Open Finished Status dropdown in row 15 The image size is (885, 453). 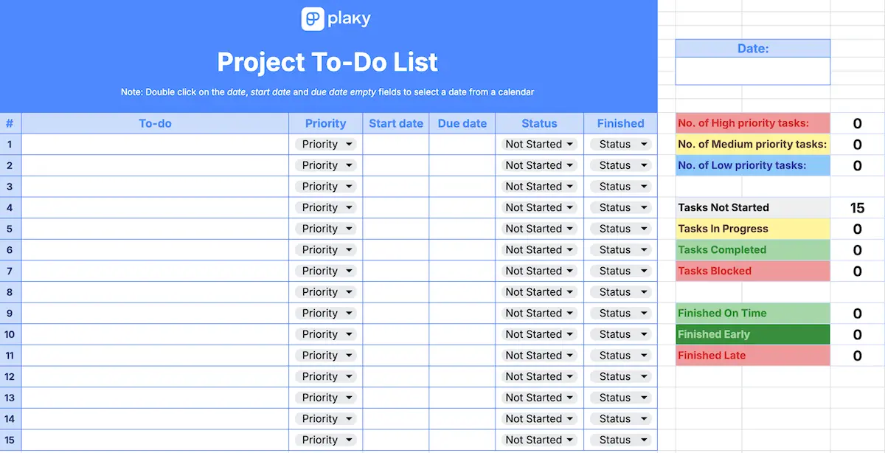point(620,440)
